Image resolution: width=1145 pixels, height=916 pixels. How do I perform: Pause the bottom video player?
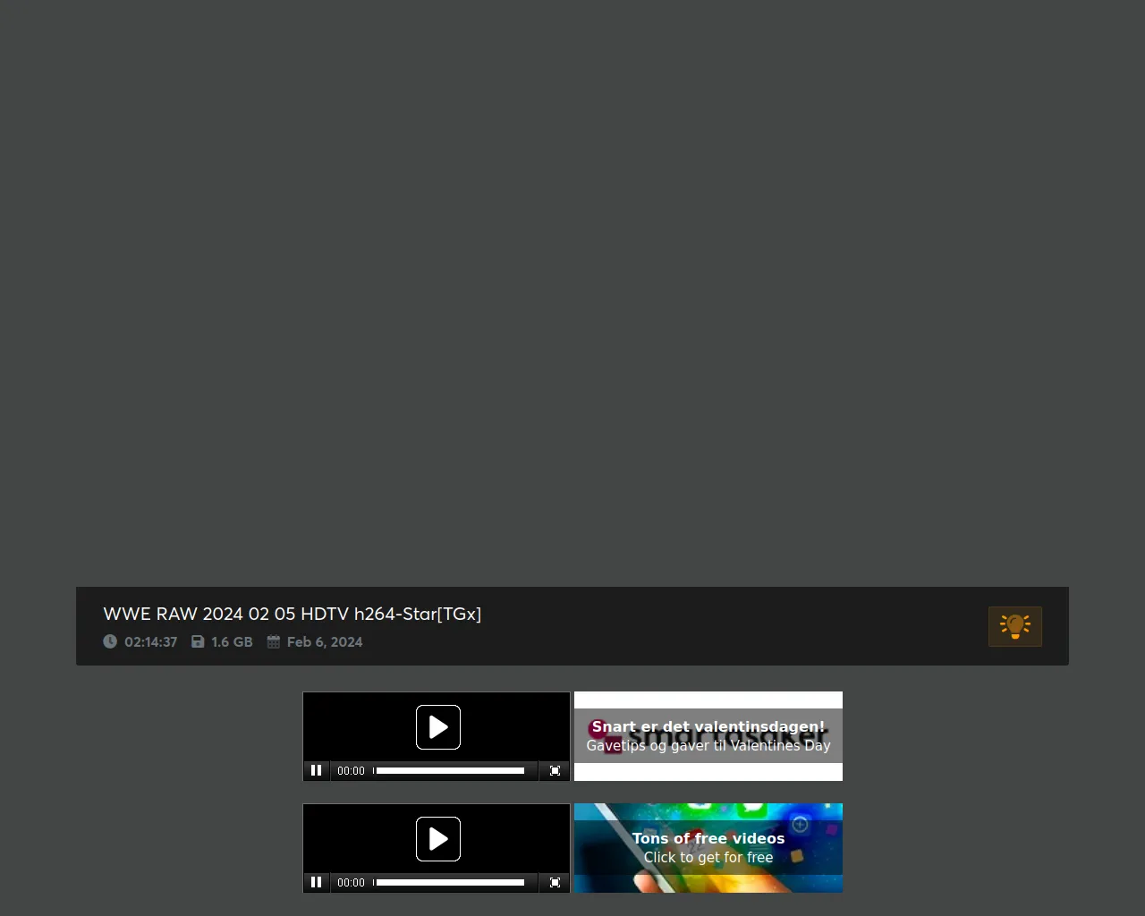[316, 882]
